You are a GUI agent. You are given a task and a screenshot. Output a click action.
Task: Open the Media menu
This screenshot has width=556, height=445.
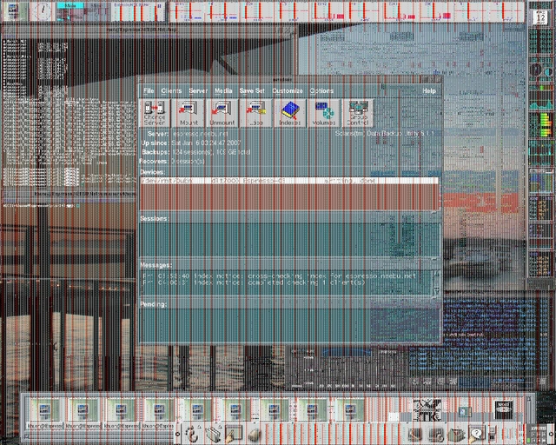pyautogui.click(x=223, y=91)
